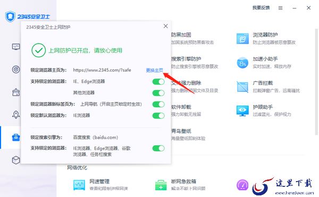
Task: Open 断网急救箱 green kit icon
Action: point(161,185)
